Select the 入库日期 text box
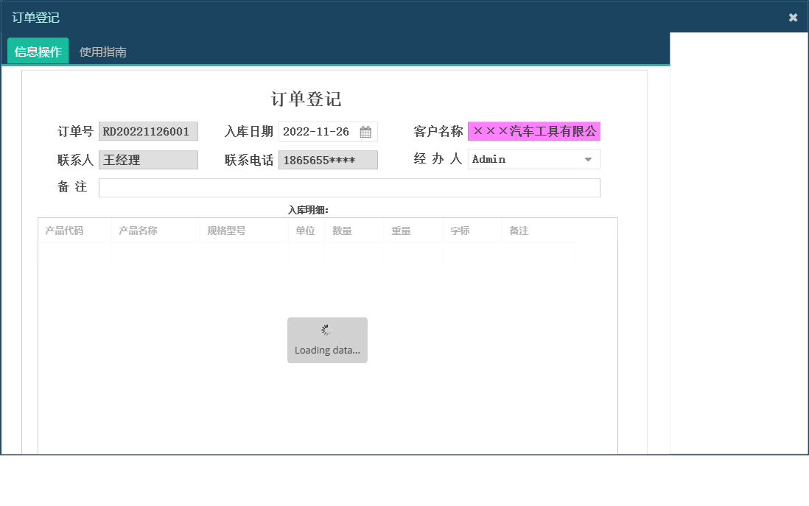The width and height of the screenshot is (809, 506). tap(317, 131)
